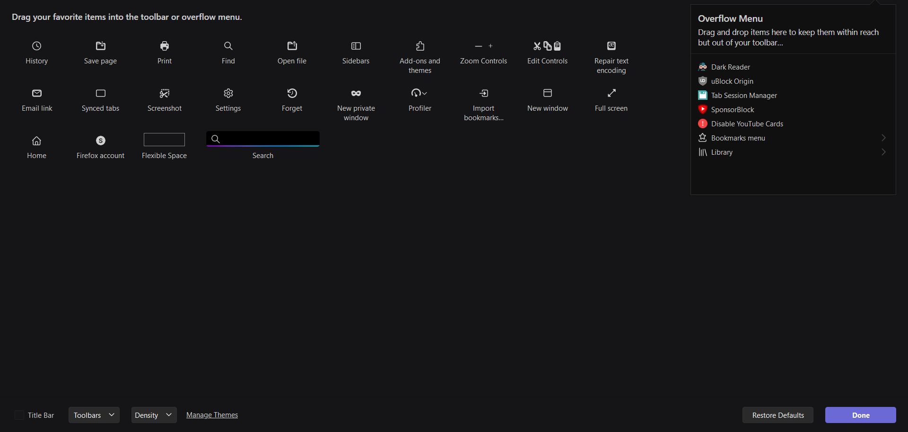
Task: Click zoom in plus in Zoom Controls
Action: [490, 46]
